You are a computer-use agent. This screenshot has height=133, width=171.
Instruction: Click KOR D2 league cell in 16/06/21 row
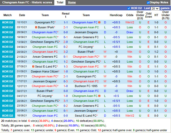8,116
